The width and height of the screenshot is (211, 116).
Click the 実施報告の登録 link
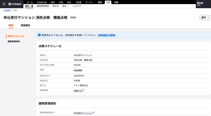[x=106, y=35]
